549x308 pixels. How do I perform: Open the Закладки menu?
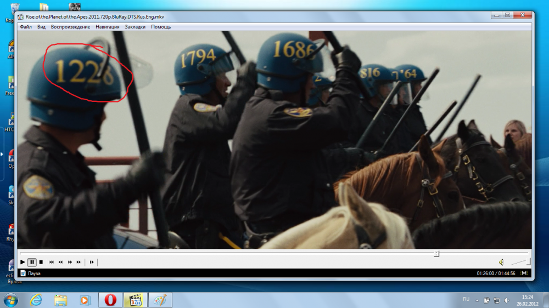[x=135, y=27]
